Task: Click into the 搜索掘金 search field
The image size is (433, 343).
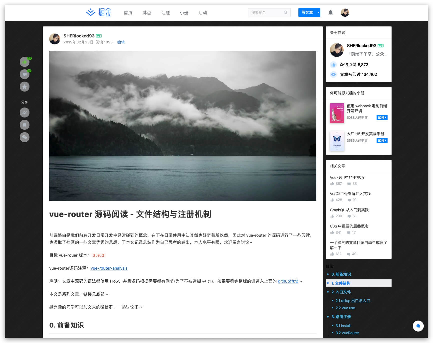Action: pyautogui.click(x=265, y=12)
